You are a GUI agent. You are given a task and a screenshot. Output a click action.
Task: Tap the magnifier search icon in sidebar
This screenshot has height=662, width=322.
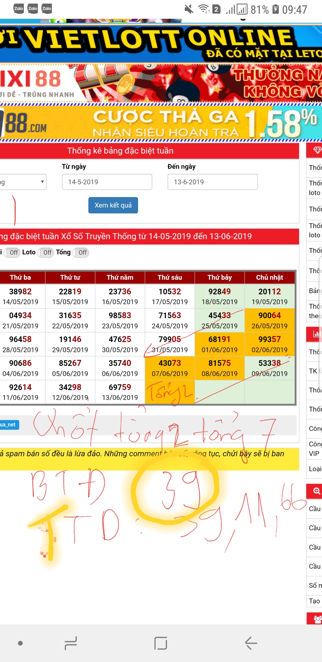(x=316, y=491)
